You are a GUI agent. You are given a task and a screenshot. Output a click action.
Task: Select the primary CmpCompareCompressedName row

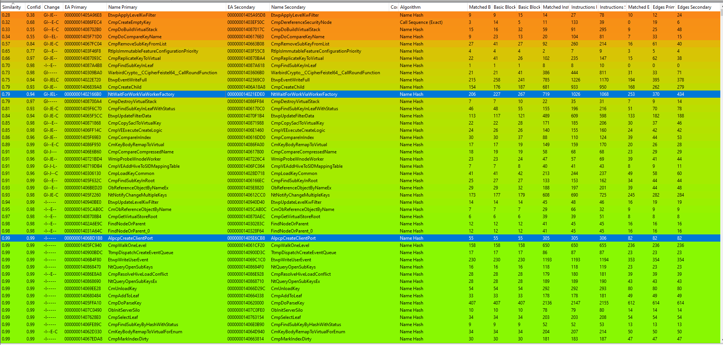coord(141,152)
